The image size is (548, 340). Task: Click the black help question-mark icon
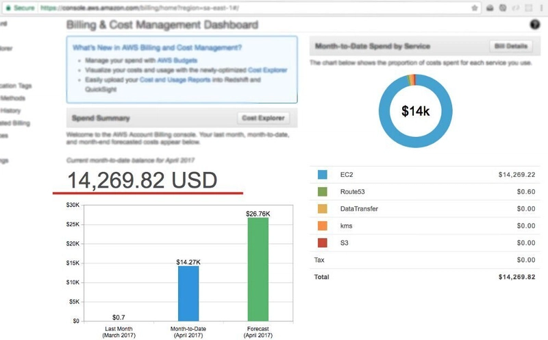click(535, 25)
